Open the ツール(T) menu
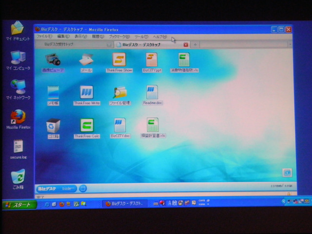The height and width of the screenshot is (234, 312). tap(141, 37)
